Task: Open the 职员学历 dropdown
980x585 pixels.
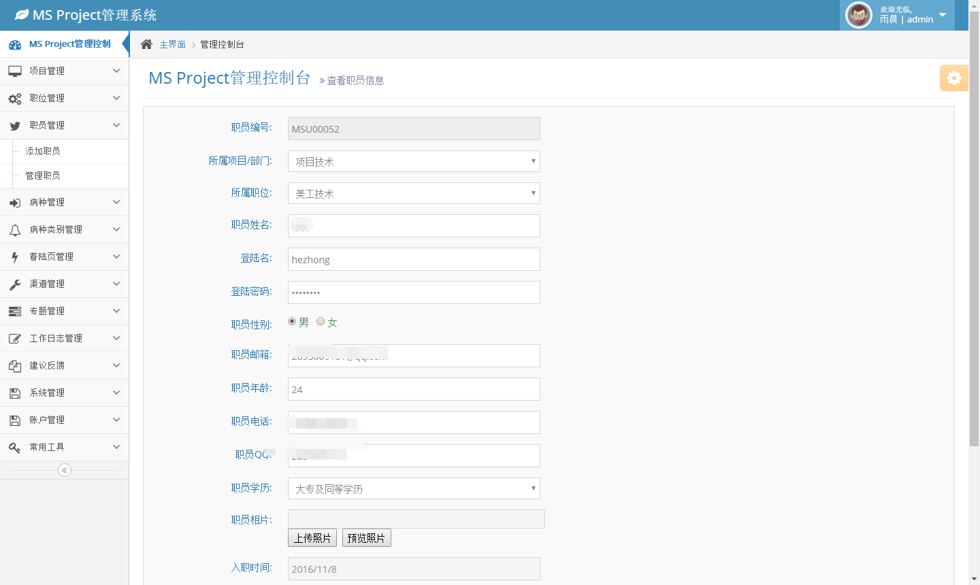Action: click(x=414, y=488)
